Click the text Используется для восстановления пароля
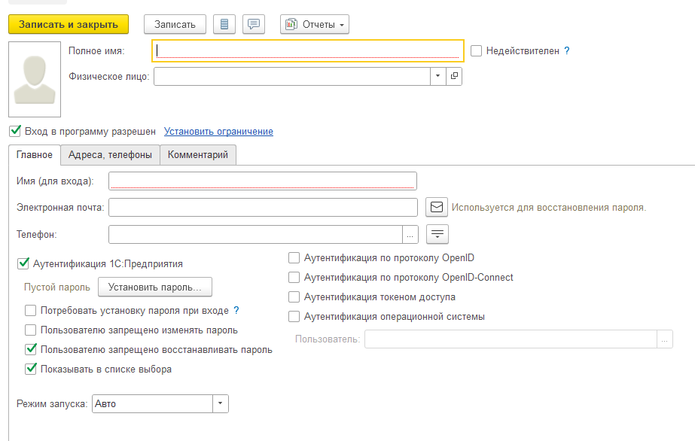Image resolution: width=695 pixels, height=441 pixels. (549, 207)
